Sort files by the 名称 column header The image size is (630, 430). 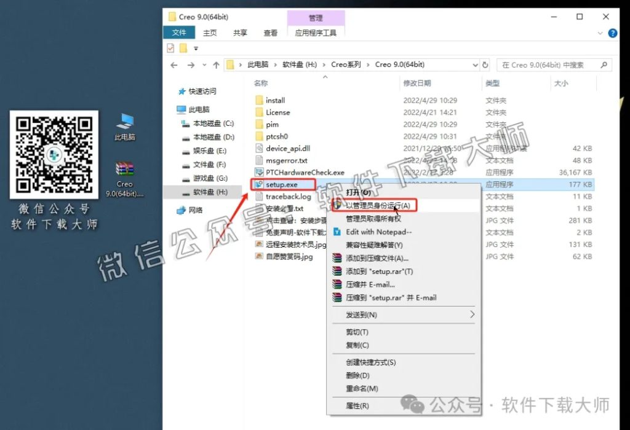[261, 83]
